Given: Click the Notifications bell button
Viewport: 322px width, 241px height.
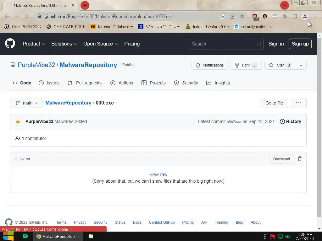Looking at the screenshot, I should tap(209, 65).
